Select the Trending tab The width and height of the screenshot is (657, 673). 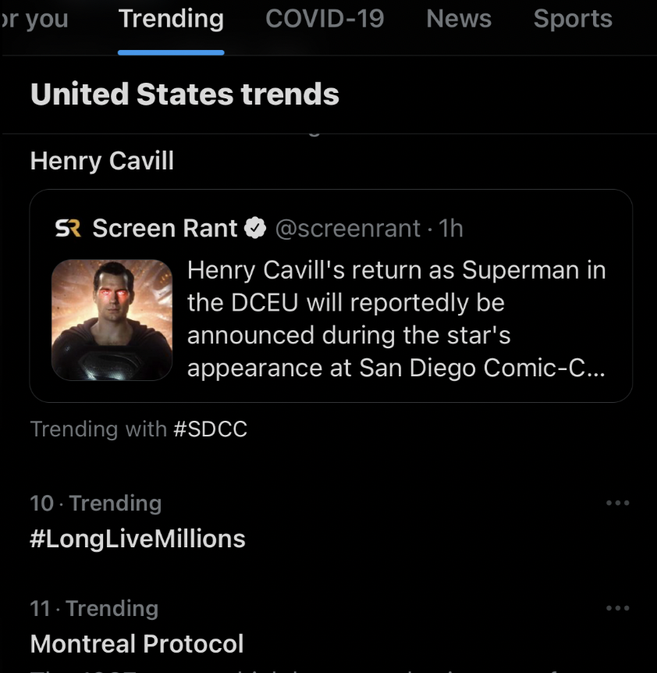[171, 19]
